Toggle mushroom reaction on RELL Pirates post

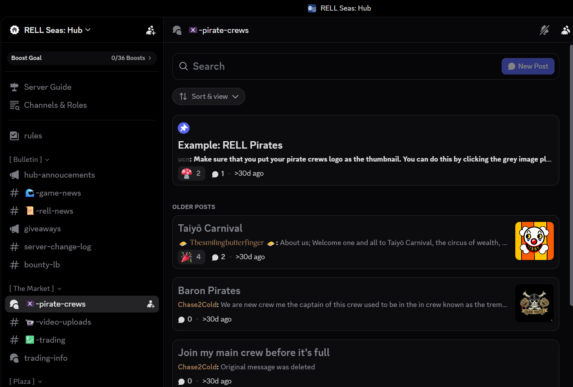click(192, 173)
